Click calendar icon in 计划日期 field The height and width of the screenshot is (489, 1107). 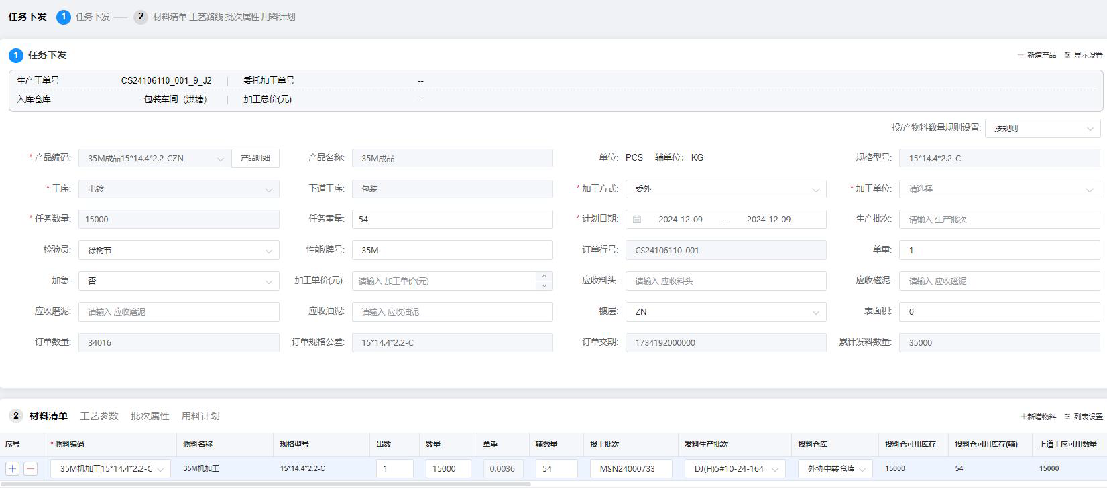[637, 220]
